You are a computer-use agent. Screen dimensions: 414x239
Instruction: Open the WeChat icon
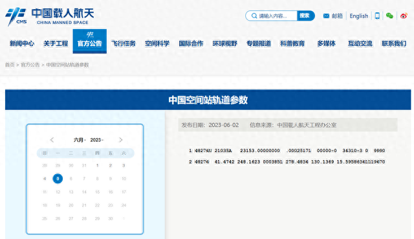pyautogui.click(x=389, y=16)
